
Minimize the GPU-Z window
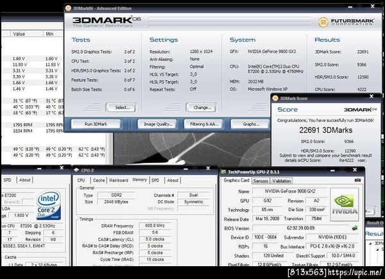[x=332, y=171]
